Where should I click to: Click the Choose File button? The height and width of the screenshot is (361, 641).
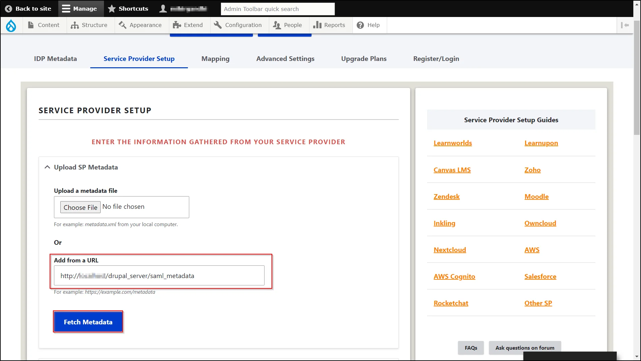80,207
